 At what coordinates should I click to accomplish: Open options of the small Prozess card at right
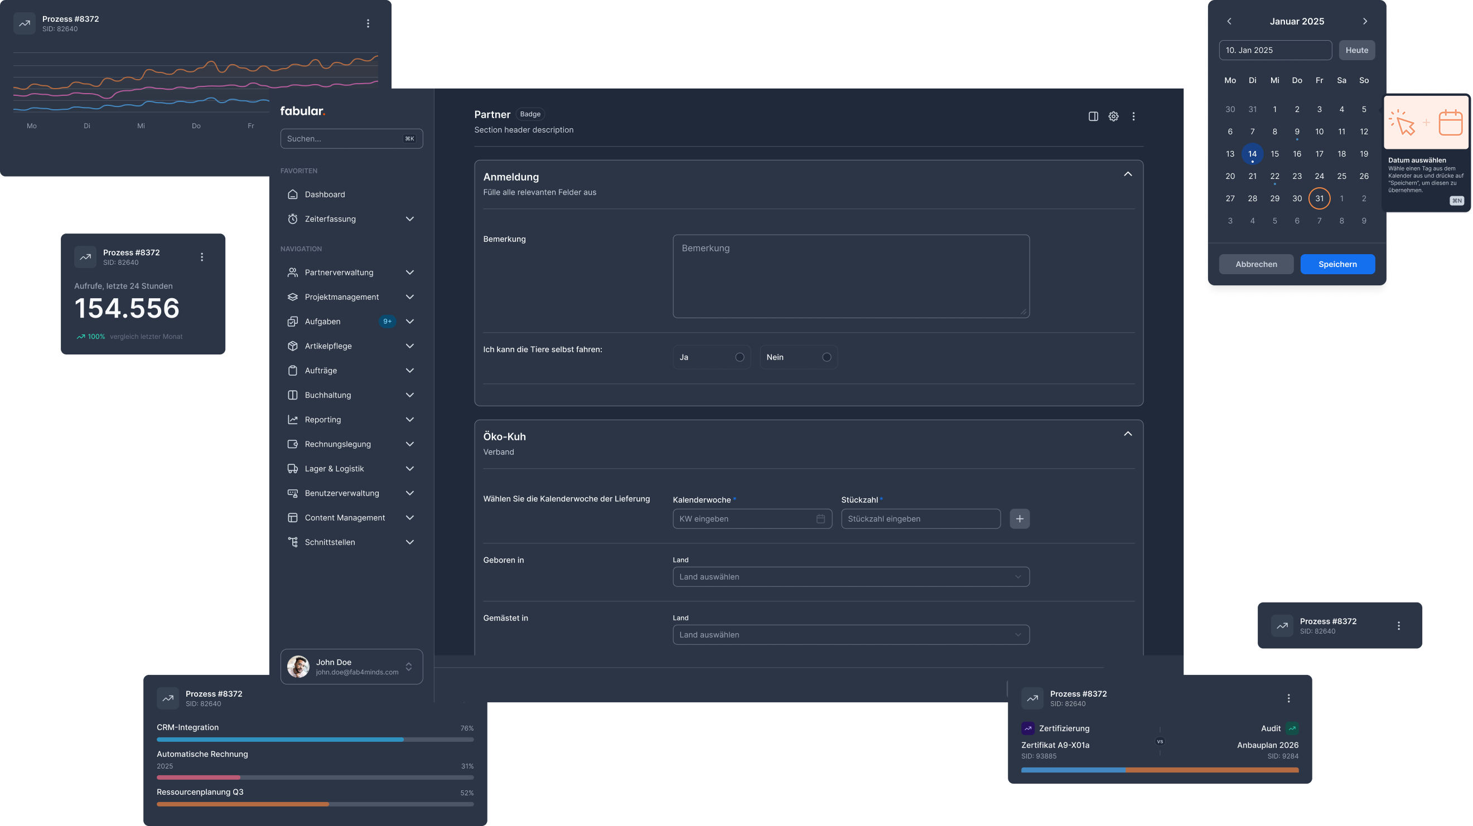[x=1398, y=625]
